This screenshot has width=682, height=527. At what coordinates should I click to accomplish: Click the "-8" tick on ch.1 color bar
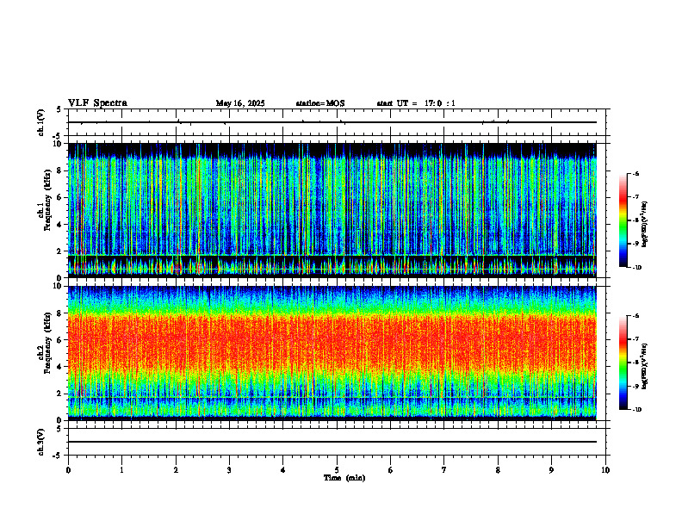click(636, 220)
